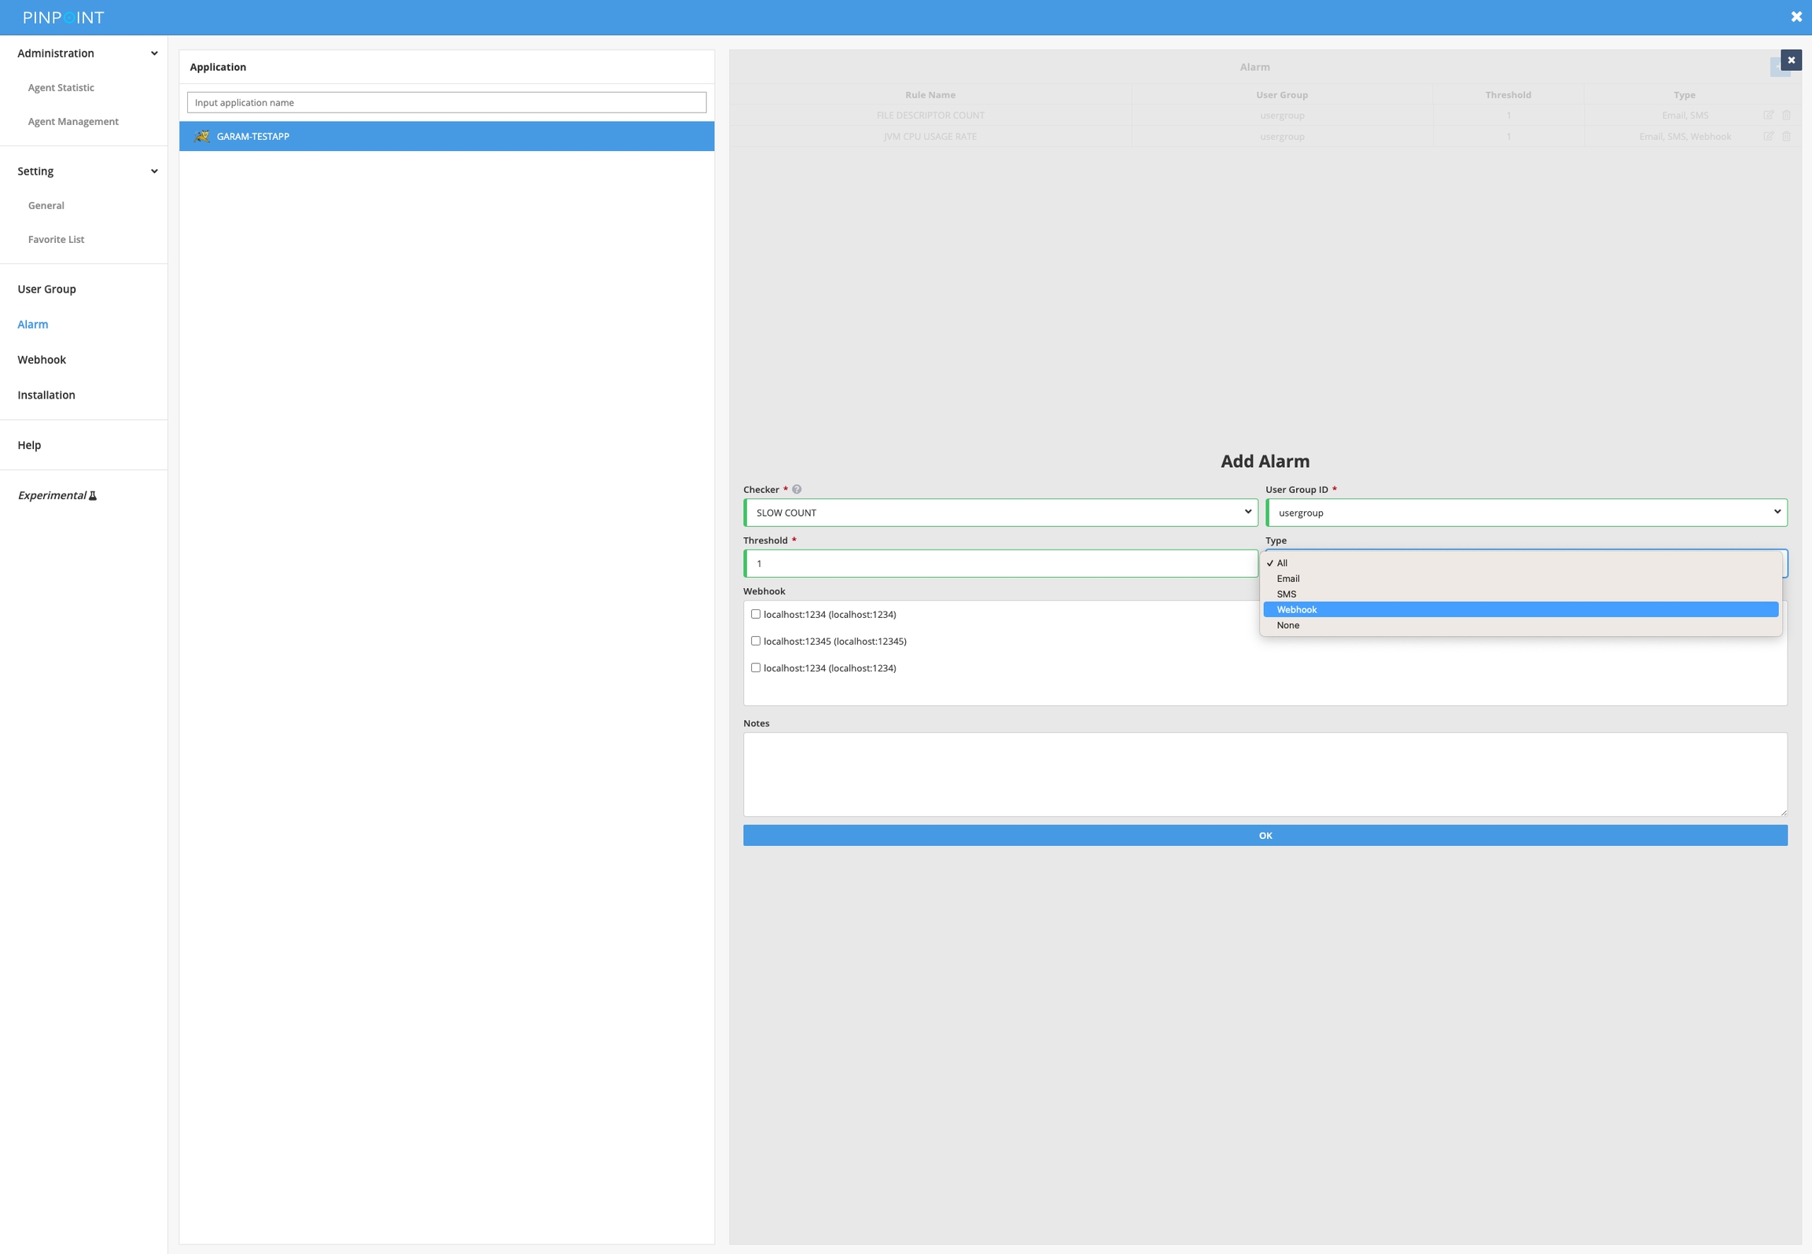The width and height of the screenshot is (1812, 1254).
Task: Close the Add Alarm popup with X
Action: [x=1791, y=60]
